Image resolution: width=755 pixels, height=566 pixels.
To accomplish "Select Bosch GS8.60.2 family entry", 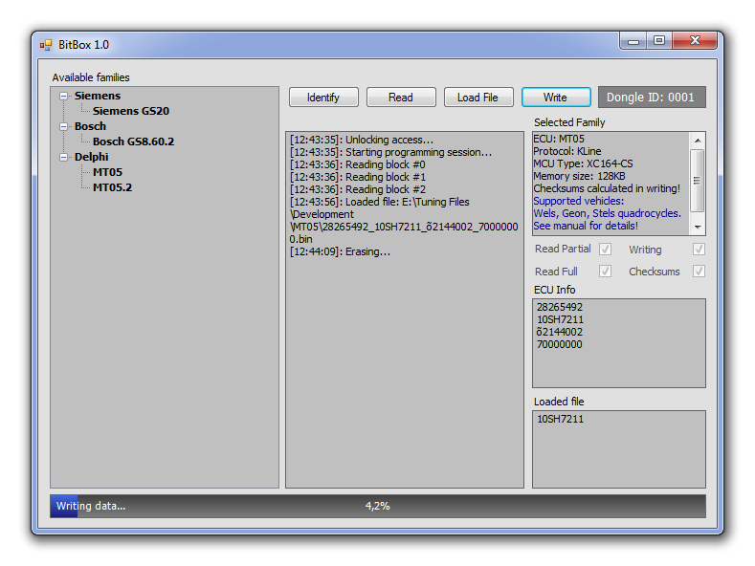I will (x=133, y=141).
